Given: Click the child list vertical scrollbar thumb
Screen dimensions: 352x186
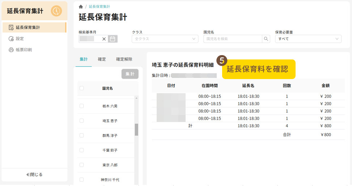Looking at the screenshot, I should click(x=136, y=129).
